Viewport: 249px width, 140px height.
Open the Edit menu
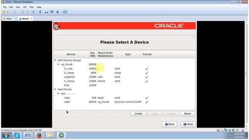point(11,7)
